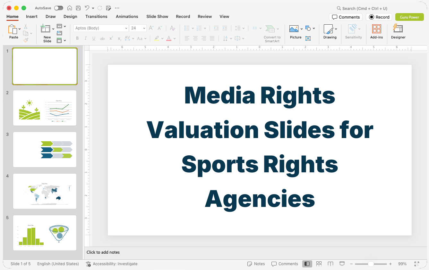This screenshot has width=429, height=270.
Task: Click the Guru Power button
Action: [409, 17]
